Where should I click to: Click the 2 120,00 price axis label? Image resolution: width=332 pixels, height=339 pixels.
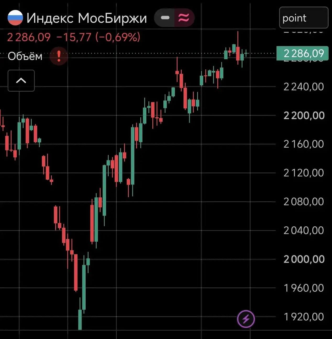pyautogui.click(x=304, y=173)
